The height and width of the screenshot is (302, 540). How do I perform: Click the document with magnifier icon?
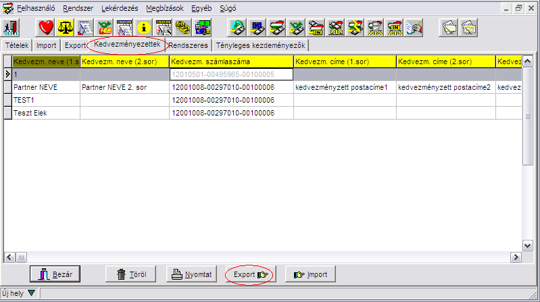click(x=164, y=28)
